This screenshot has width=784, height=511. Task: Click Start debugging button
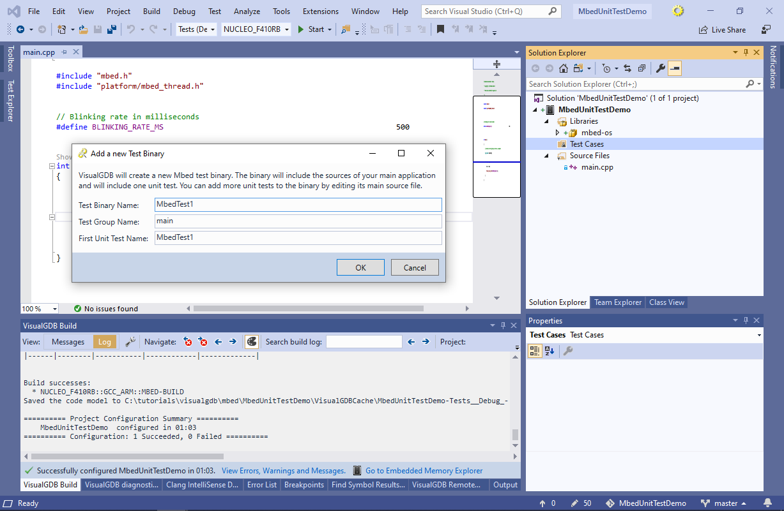click(x=311, y=29)
